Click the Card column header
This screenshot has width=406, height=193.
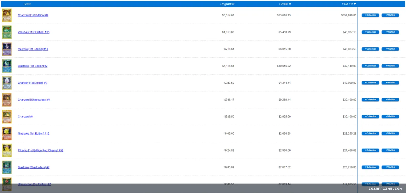[27, 4]
